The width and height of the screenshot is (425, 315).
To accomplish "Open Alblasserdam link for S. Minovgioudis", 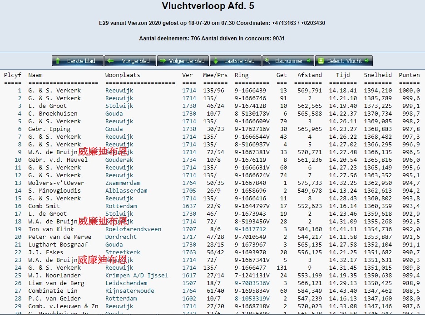I will click(126, 190).
